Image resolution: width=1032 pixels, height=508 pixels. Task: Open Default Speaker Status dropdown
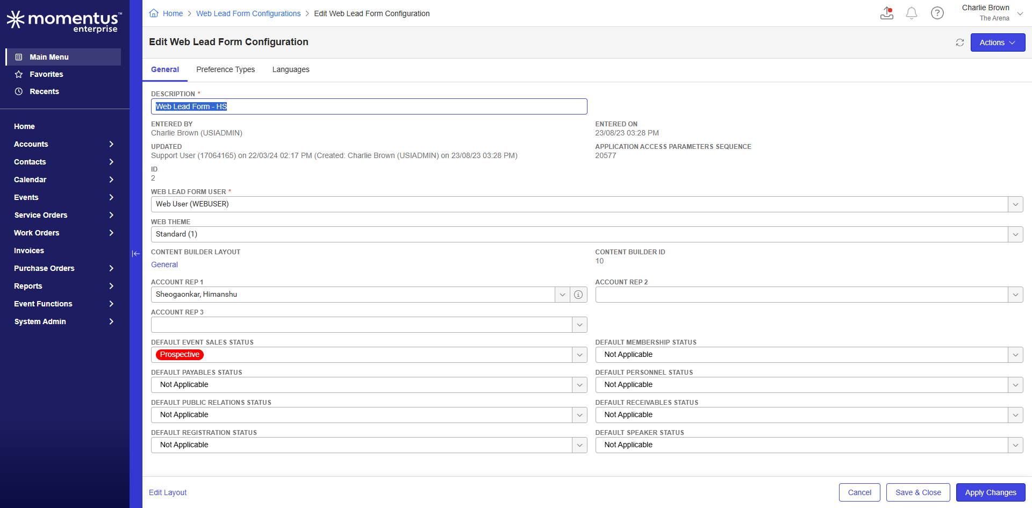(x=1015, y=445)
